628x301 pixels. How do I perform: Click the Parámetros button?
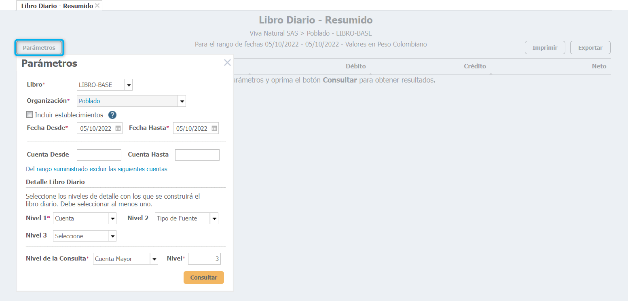pos(39,48)
